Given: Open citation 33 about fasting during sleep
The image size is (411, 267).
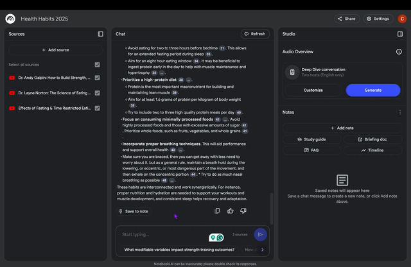Looking at the screenshot, I should click(208, 55).
